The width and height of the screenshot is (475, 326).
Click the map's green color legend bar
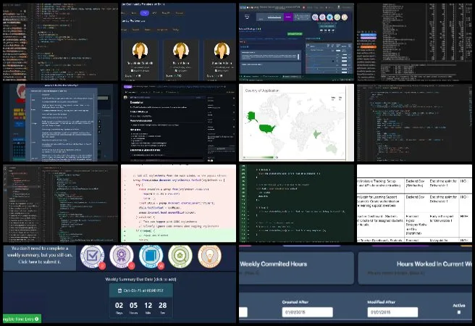(262, 156)
